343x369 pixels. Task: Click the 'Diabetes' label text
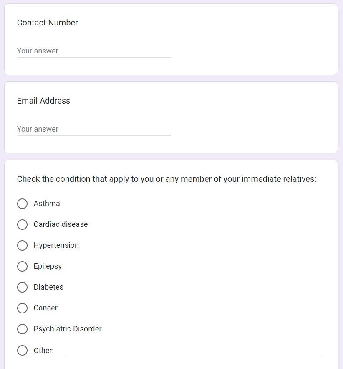(48, 287)
